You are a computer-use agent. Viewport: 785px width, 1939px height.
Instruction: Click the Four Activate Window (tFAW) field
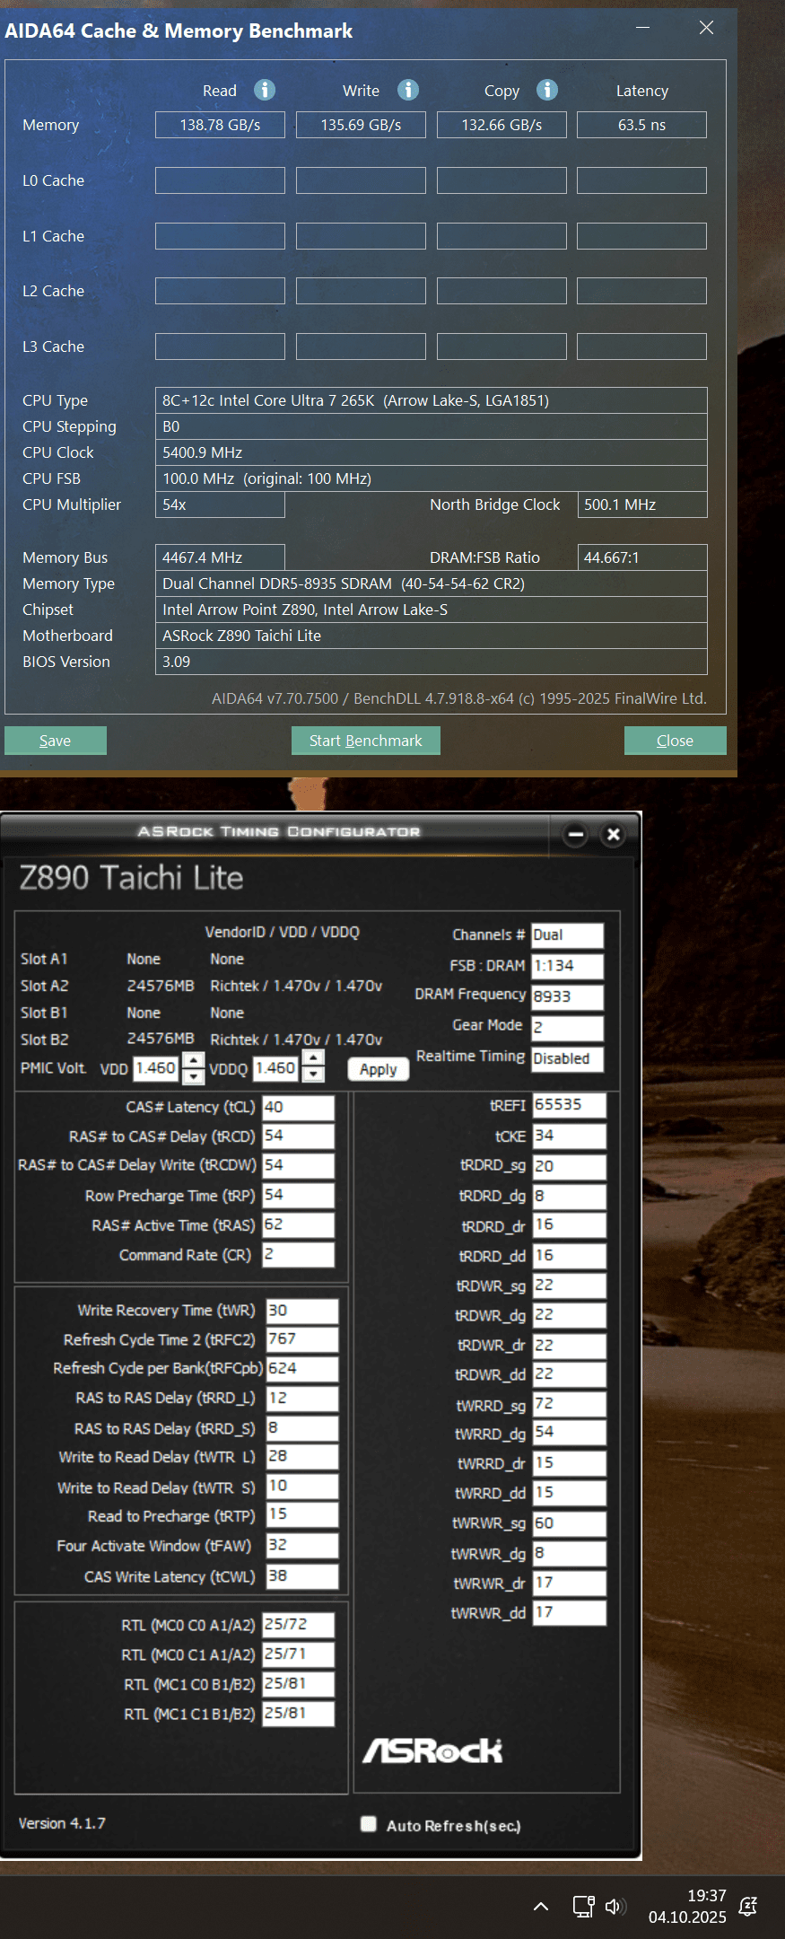(x=302, y=1546)
